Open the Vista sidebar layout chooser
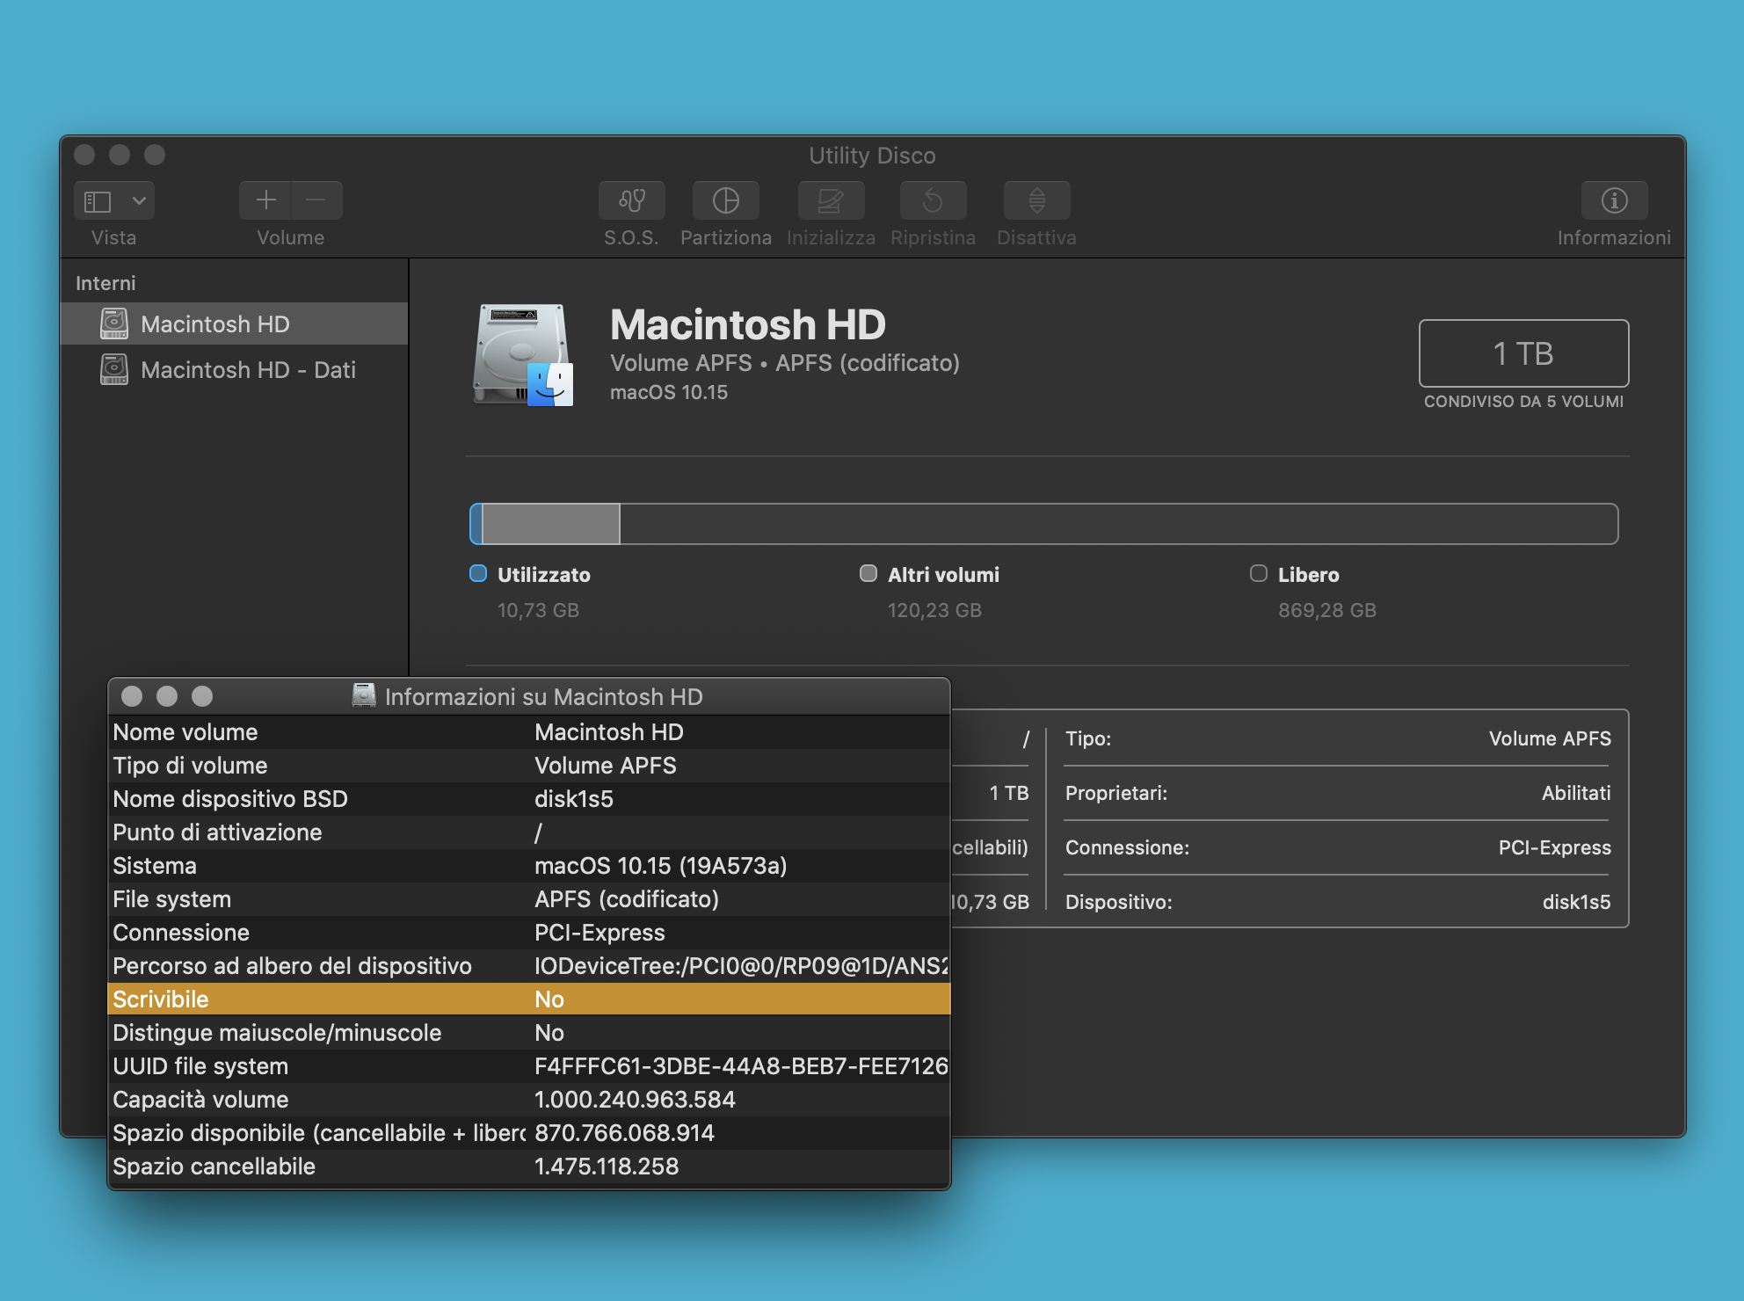The height and width of the screenshot is (1301, 1744). [x=99, y=200]
